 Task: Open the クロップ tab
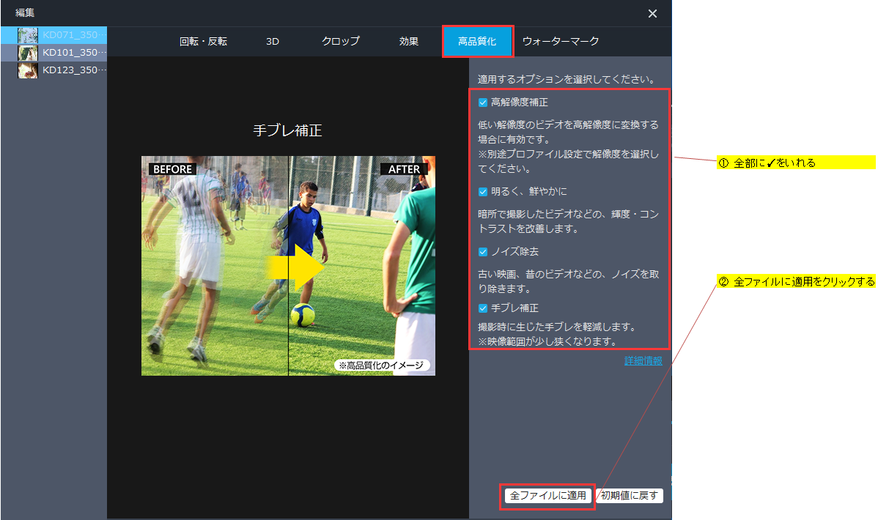coord(341,42)
